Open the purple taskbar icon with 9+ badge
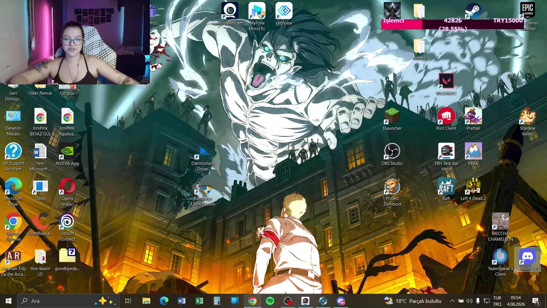Viewport: 547px width, 308px height. tap(341, 301)
